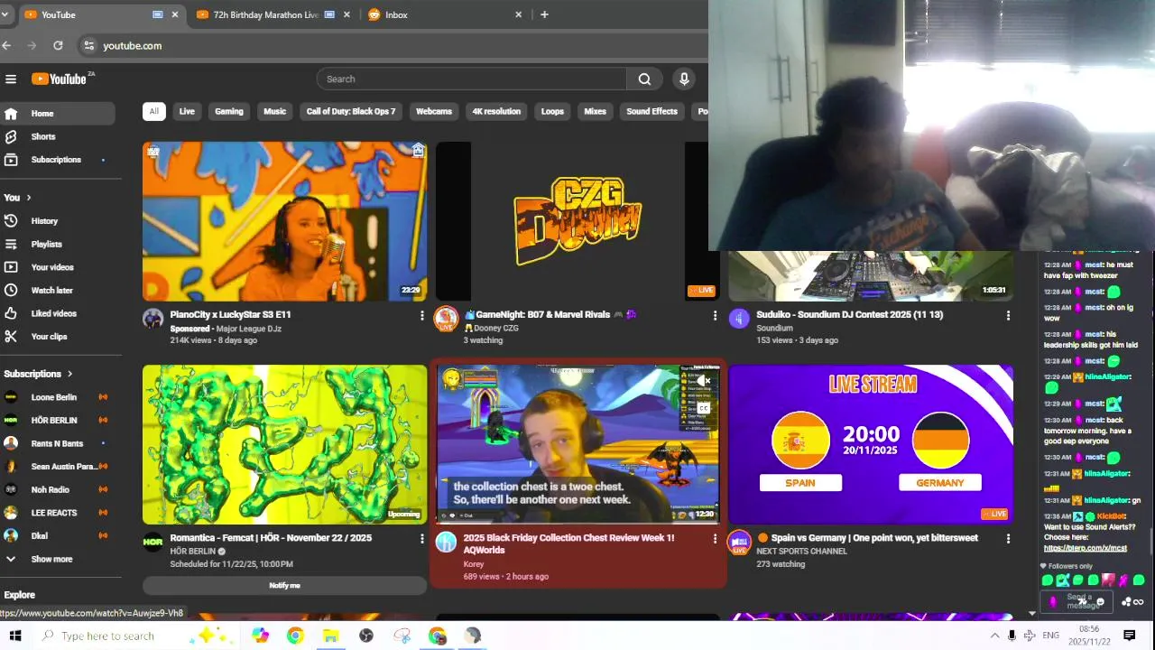Expand the You section
This screenshot has height=650, width=1155.
(17, 198)
